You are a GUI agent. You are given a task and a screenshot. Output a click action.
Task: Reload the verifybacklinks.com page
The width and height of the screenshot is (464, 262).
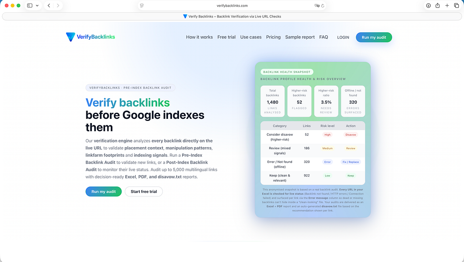(323, 6)
